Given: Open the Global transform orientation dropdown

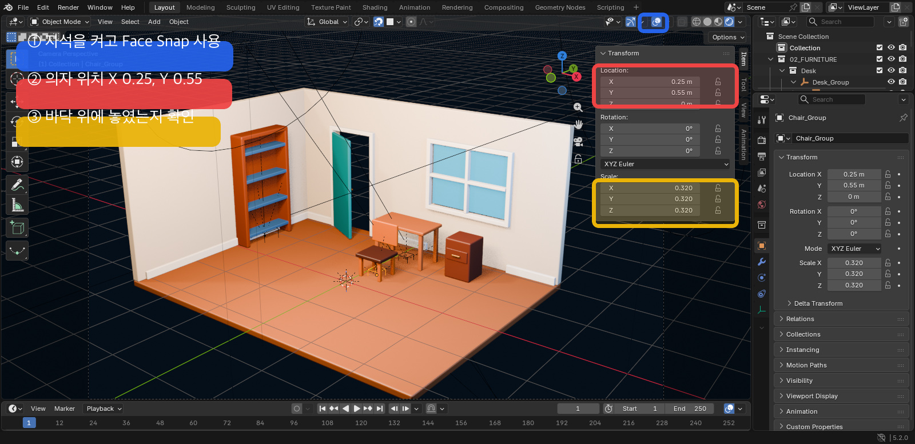Looking at the screenshot, I should (328, 22).
